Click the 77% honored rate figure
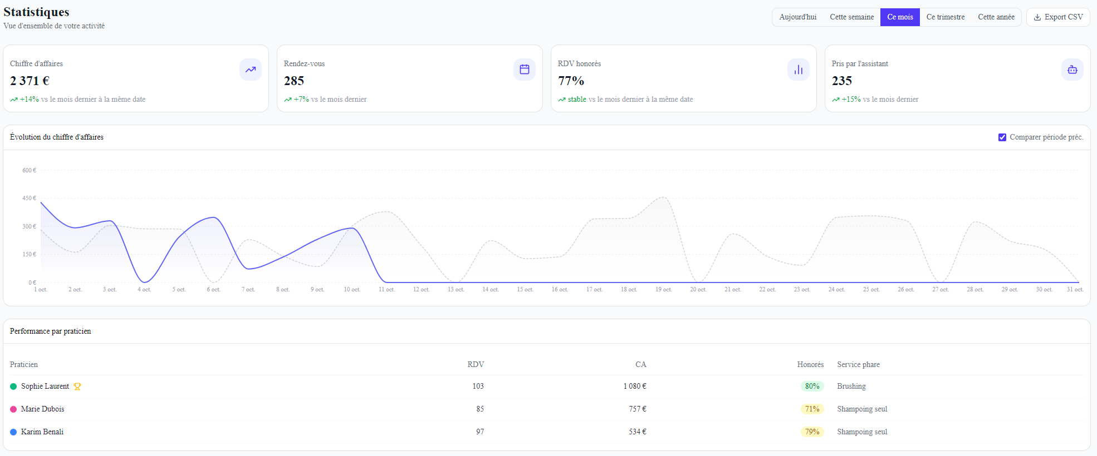Image resolution: width=1097 pixels, height=456 pixels. coord(571,81)
